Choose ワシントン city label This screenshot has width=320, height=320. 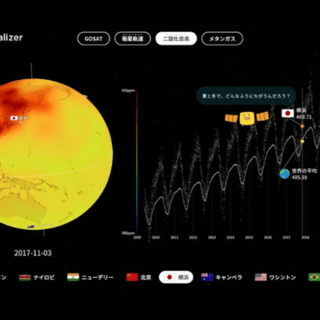click(x=282, y=278)
